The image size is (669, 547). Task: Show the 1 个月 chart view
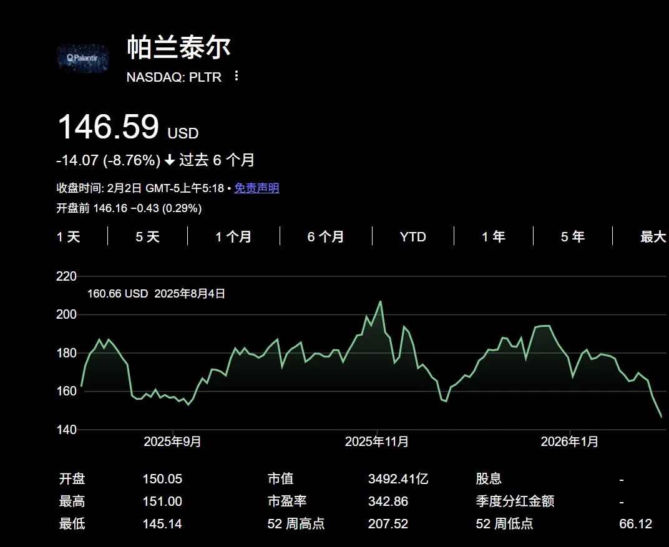tap(233, 237)
